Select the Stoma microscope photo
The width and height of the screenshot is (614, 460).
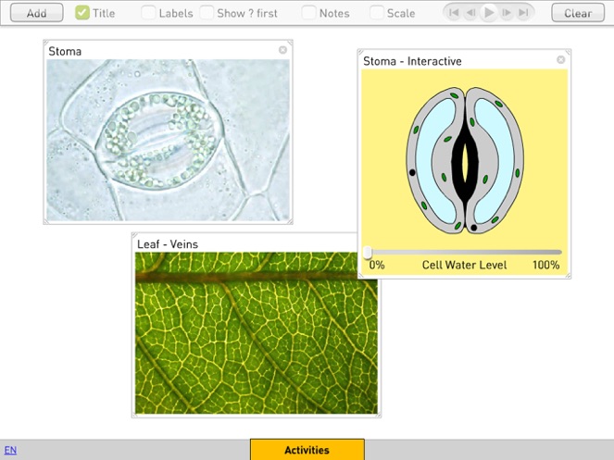(168, 140)
